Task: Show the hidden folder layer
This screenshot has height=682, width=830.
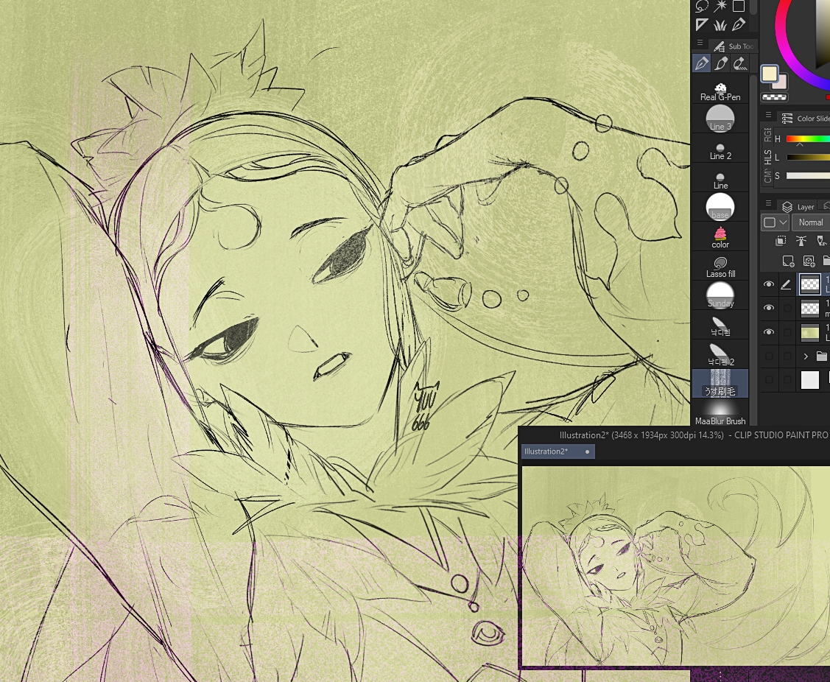Action: click(x=769, y=356)
